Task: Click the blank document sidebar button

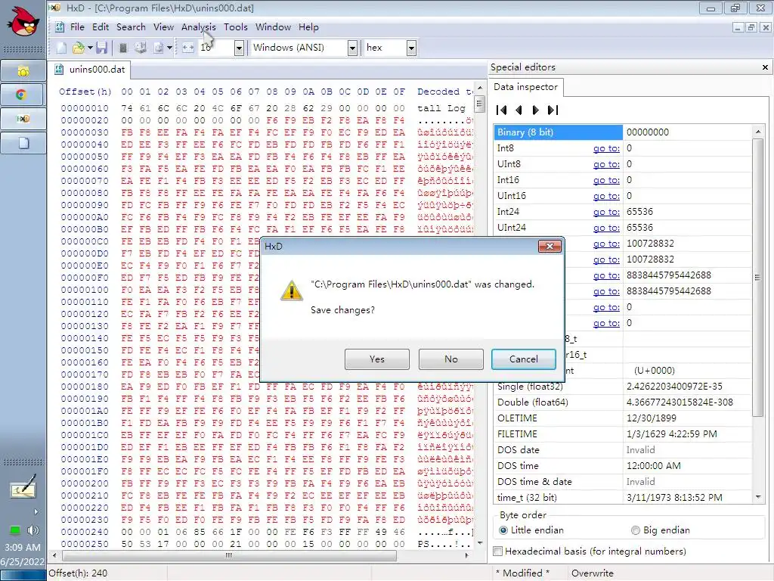Action: tap(23, 143)
